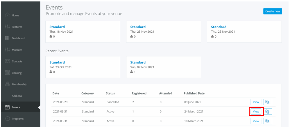Select the Modules sliders icon
290x129 pixels.
click(7, 50)
